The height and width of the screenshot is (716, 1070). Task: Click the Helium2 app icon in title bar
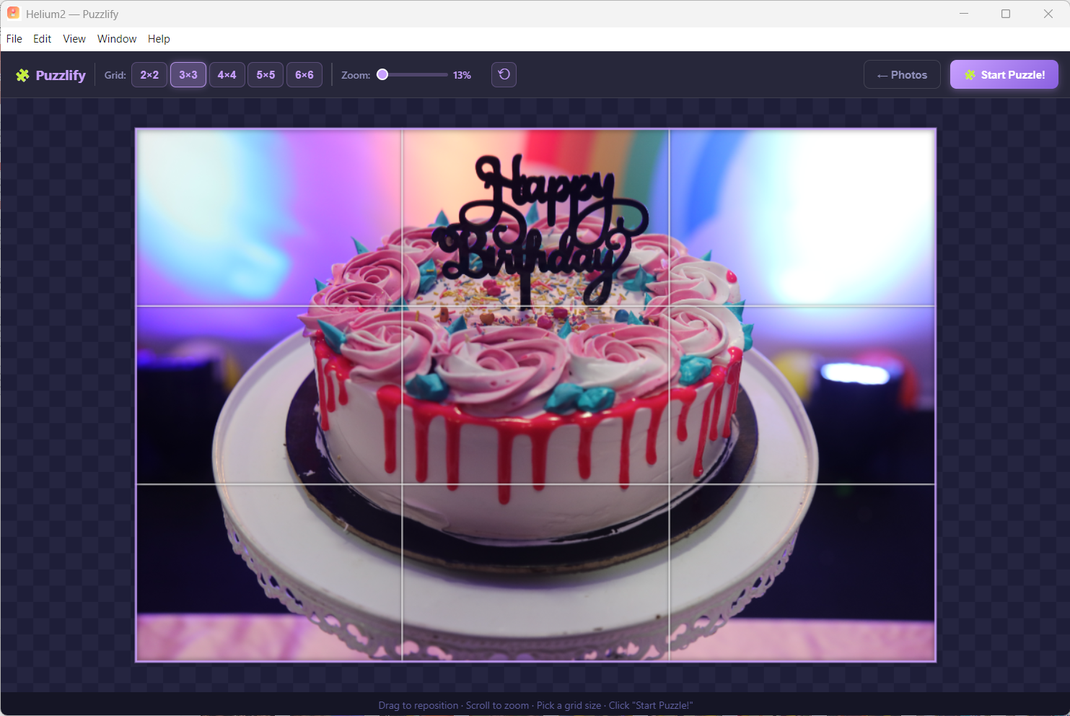13,14
